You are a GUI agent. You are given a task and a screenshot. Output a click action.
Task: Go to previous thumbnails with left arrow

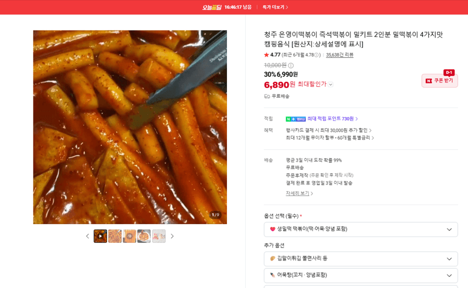[87, 236]
